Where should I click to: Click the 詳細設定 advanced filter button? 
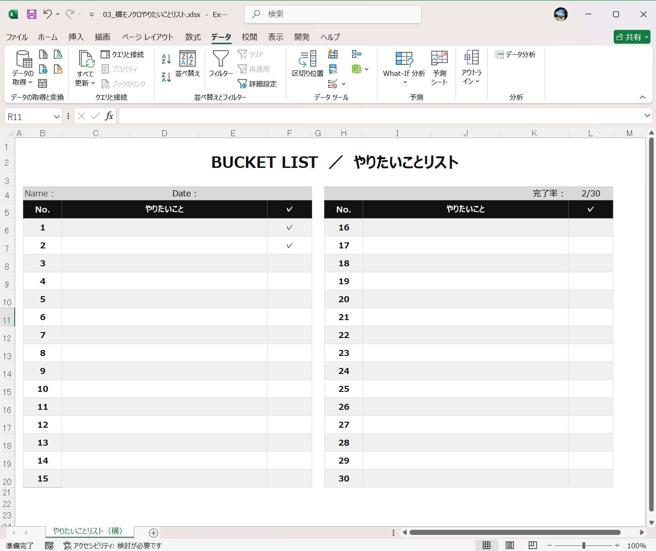coord(257,84)
